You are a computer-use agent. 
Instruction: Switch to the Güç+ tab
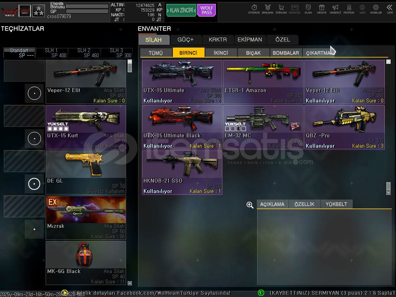coord(186,40)
